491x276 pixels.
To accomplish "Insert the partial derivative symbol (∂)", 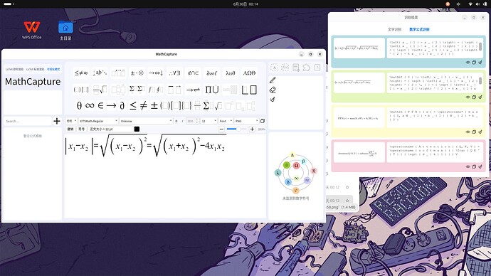I will (122, 106).
